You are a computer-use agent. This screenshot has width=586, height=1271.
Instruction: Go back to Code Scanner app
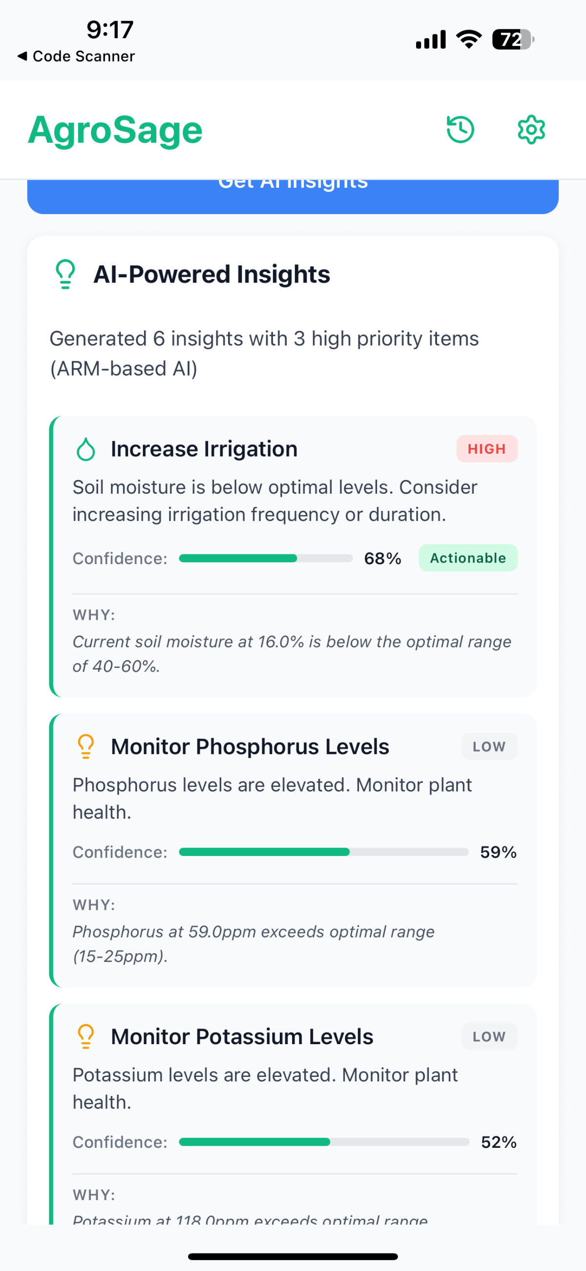pyautogui.click(x=76, y=56)
